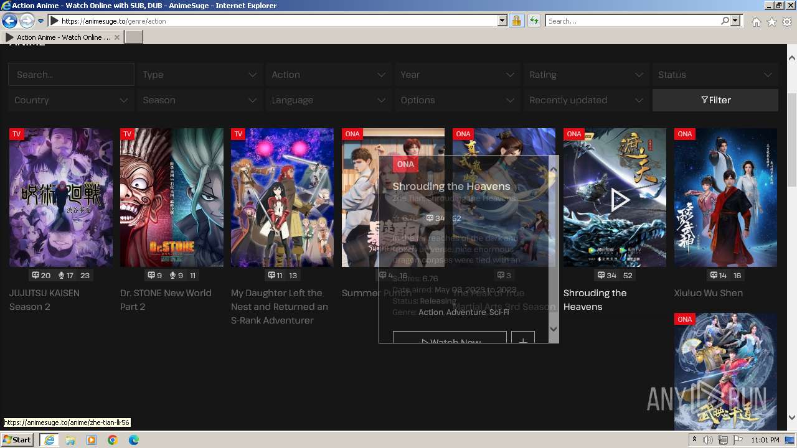Open the Windows Start menu

coord(17,440)
